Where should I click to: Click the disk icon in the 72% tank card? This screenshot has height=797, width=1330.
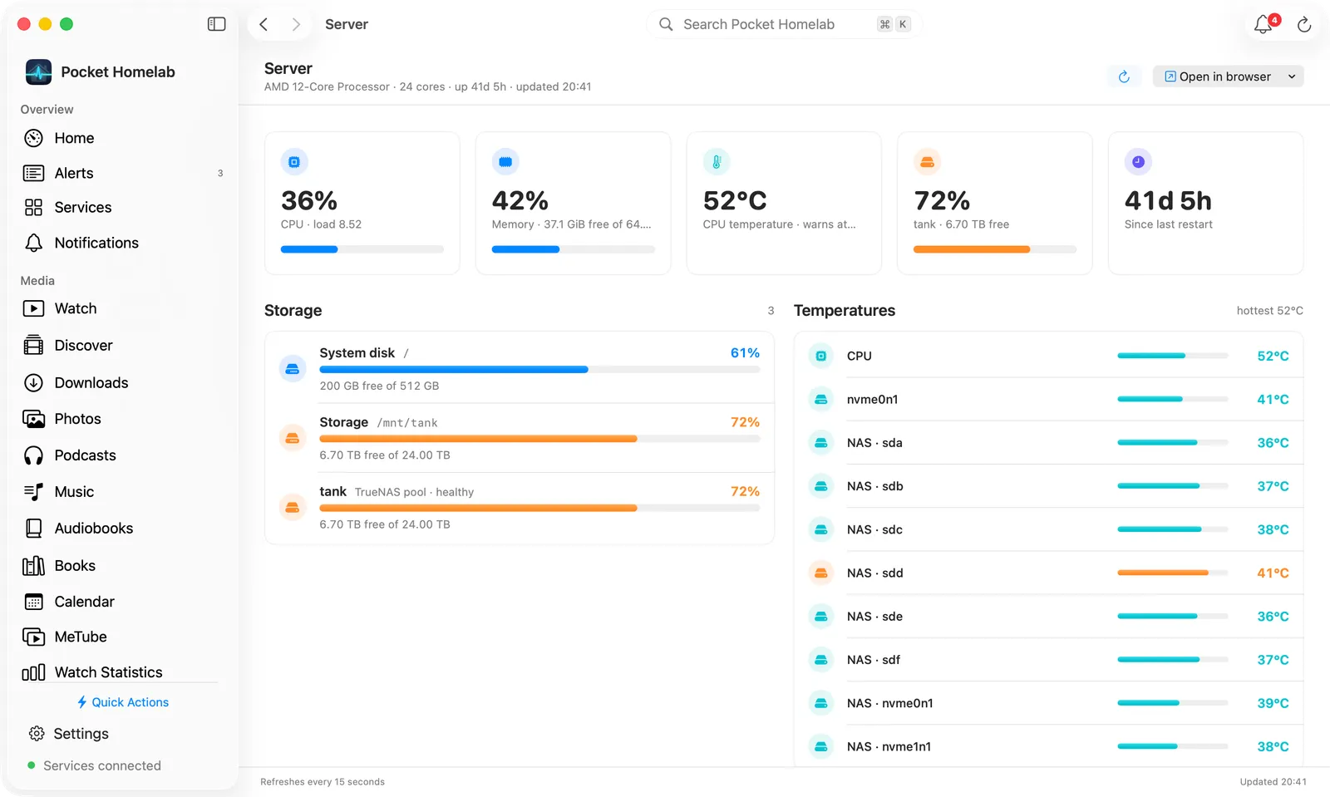click(x=927, y=162)
